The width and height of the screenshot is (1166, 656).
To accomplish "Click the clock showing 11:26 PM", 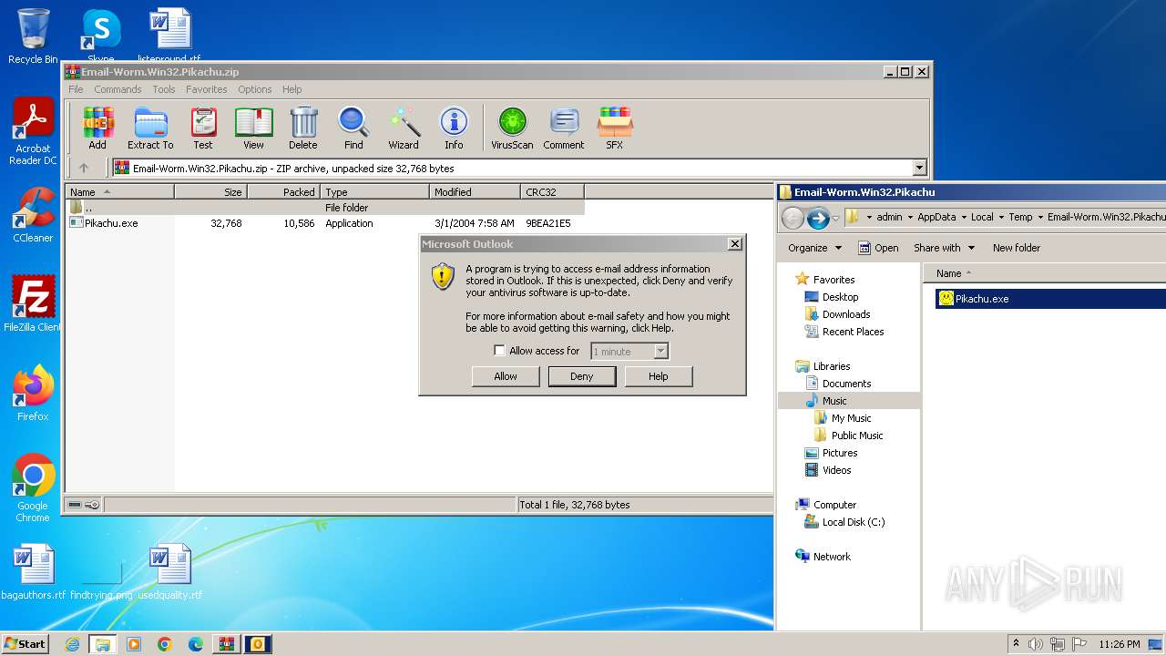I will (x=1120, y=644).
